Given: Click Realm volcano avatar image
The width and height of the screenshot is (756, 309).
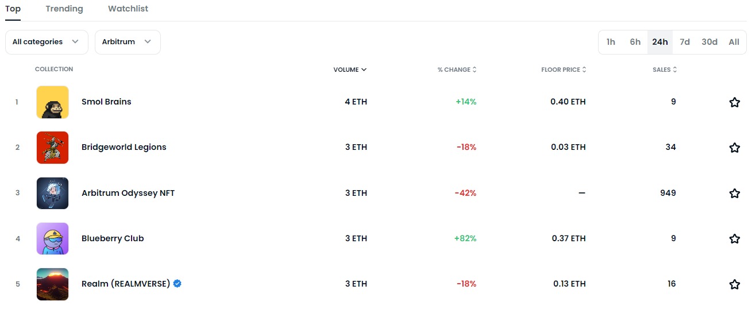Looking at the screenshot, I should 52,284.
